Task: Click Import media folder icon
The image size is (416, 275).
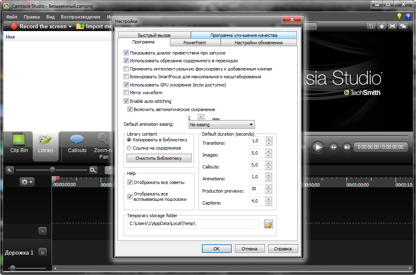Action: pyautogui.click(x=80, y=26)
